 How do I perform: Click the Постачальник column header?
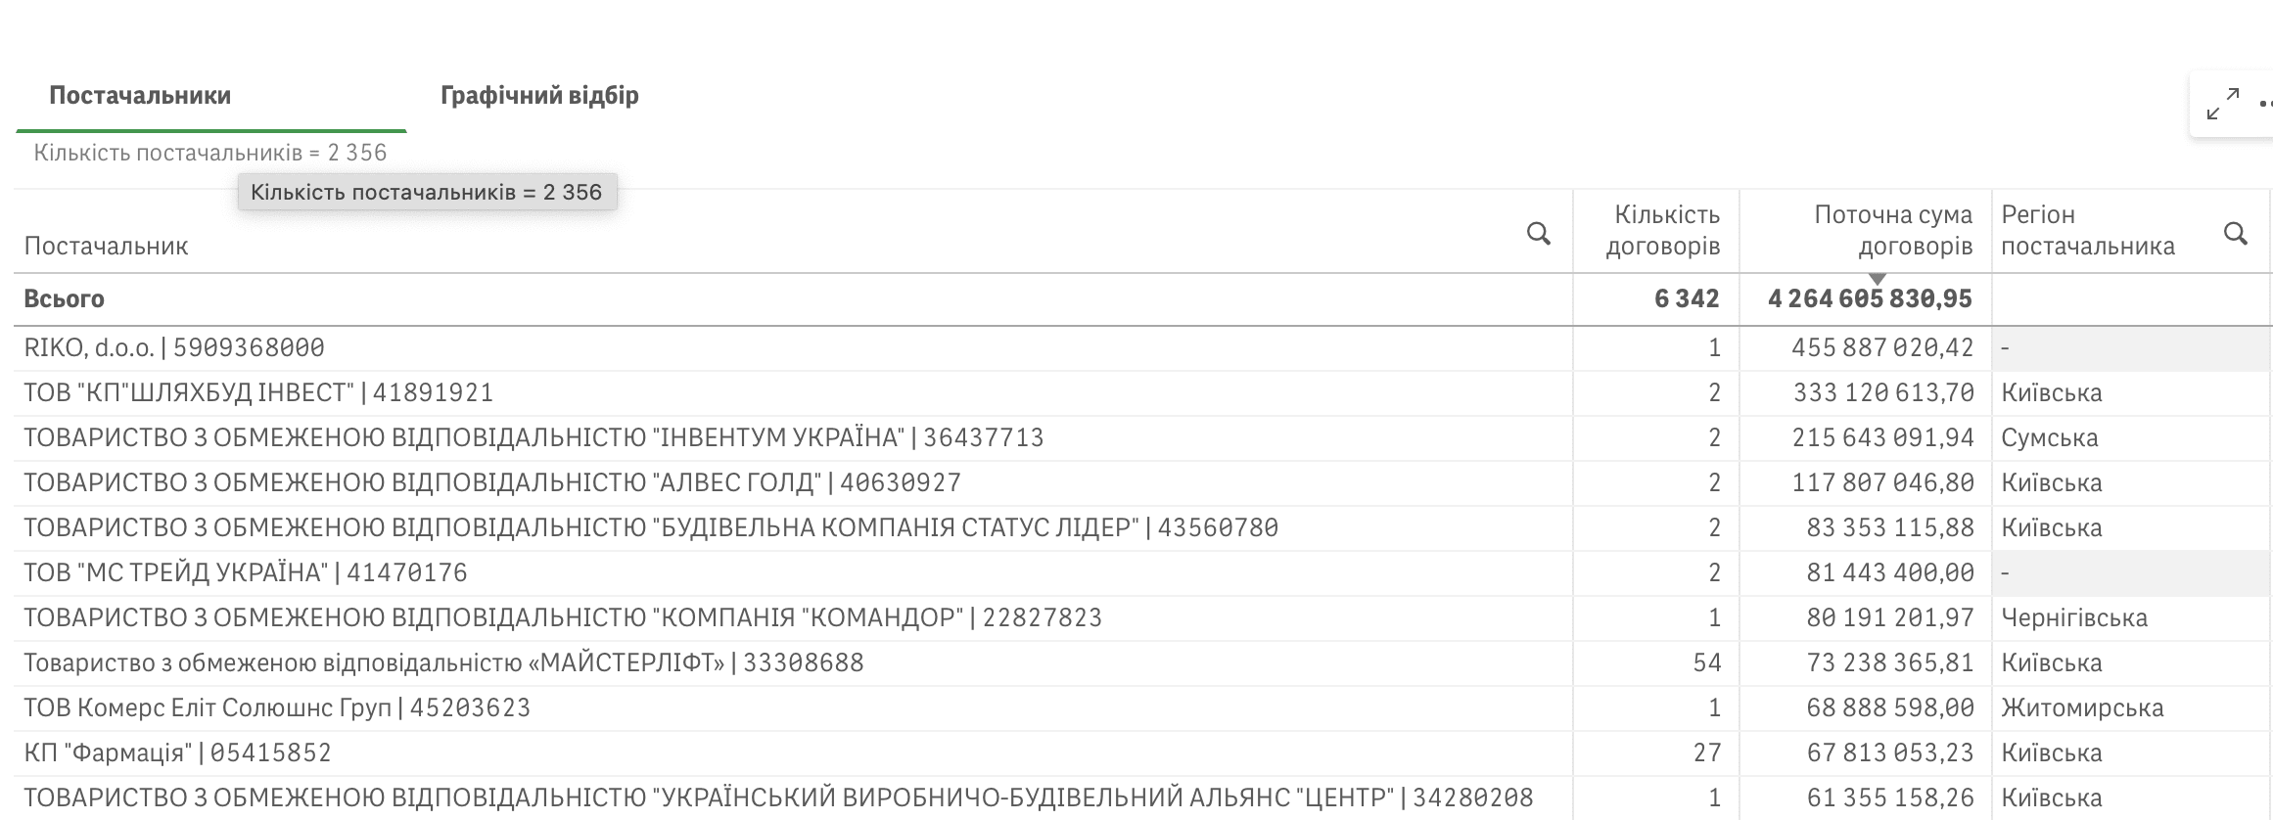107,246
